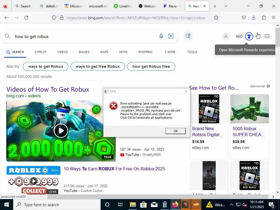
Task: Try suggestion 'ways to get free Robux'
Action: (x=98, y=66)
